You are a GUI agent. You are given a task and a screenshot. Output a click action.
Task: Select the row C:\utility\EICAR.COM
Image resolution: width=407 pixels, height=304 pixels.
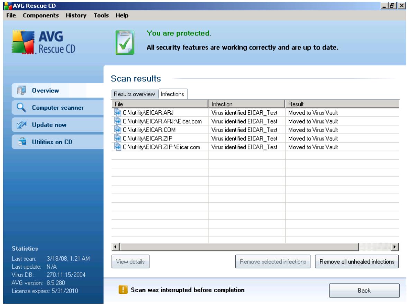pyautogui.click(x=255, y=130)
